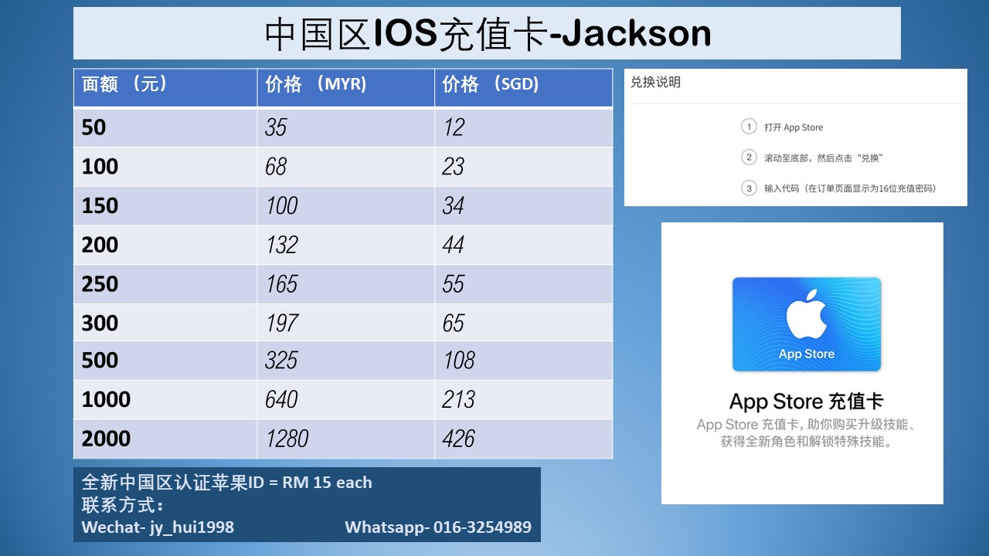Click the "价格（SGD)" column header
Viewport: 989px width, 556px height.
click(x=524, y=87)
